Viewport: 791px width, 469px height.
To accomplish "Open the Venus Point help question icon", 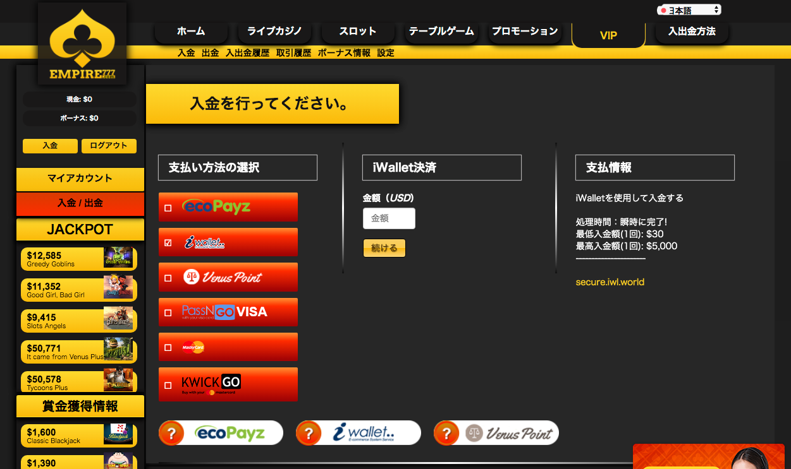I will tap(446, 433).
